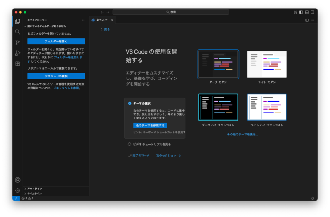Open editor more actions ellipsis menu
This screenshot has height=217, width=330.
click(x=313, y=20)
